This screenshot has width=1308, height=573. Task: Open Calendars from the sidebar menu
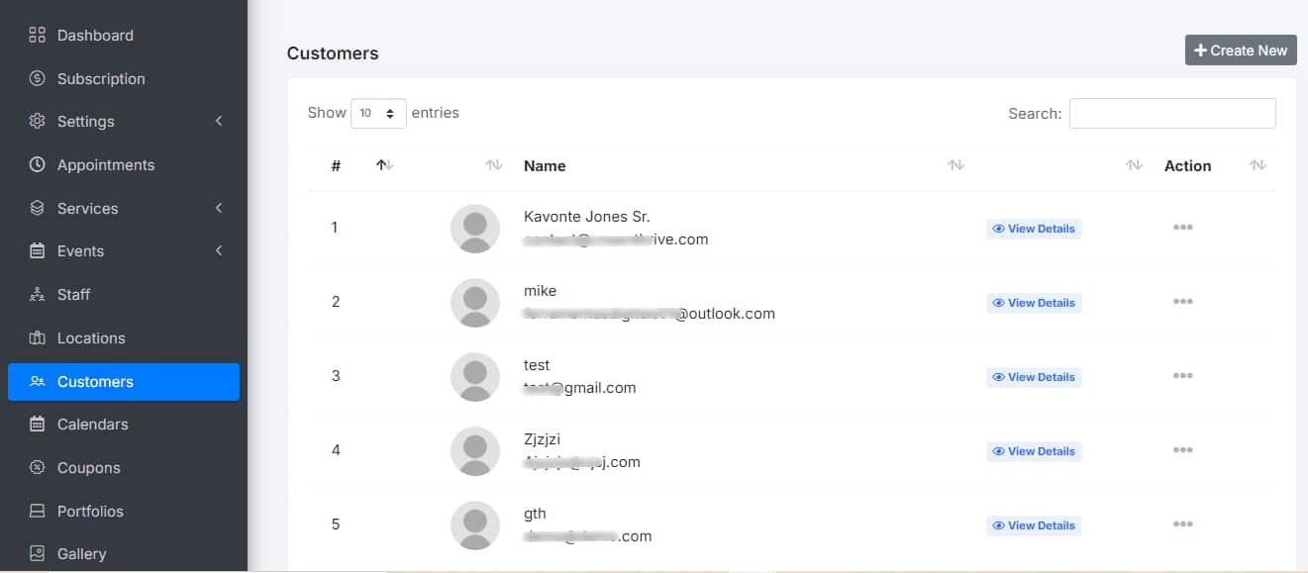click(x=92, y=425)
